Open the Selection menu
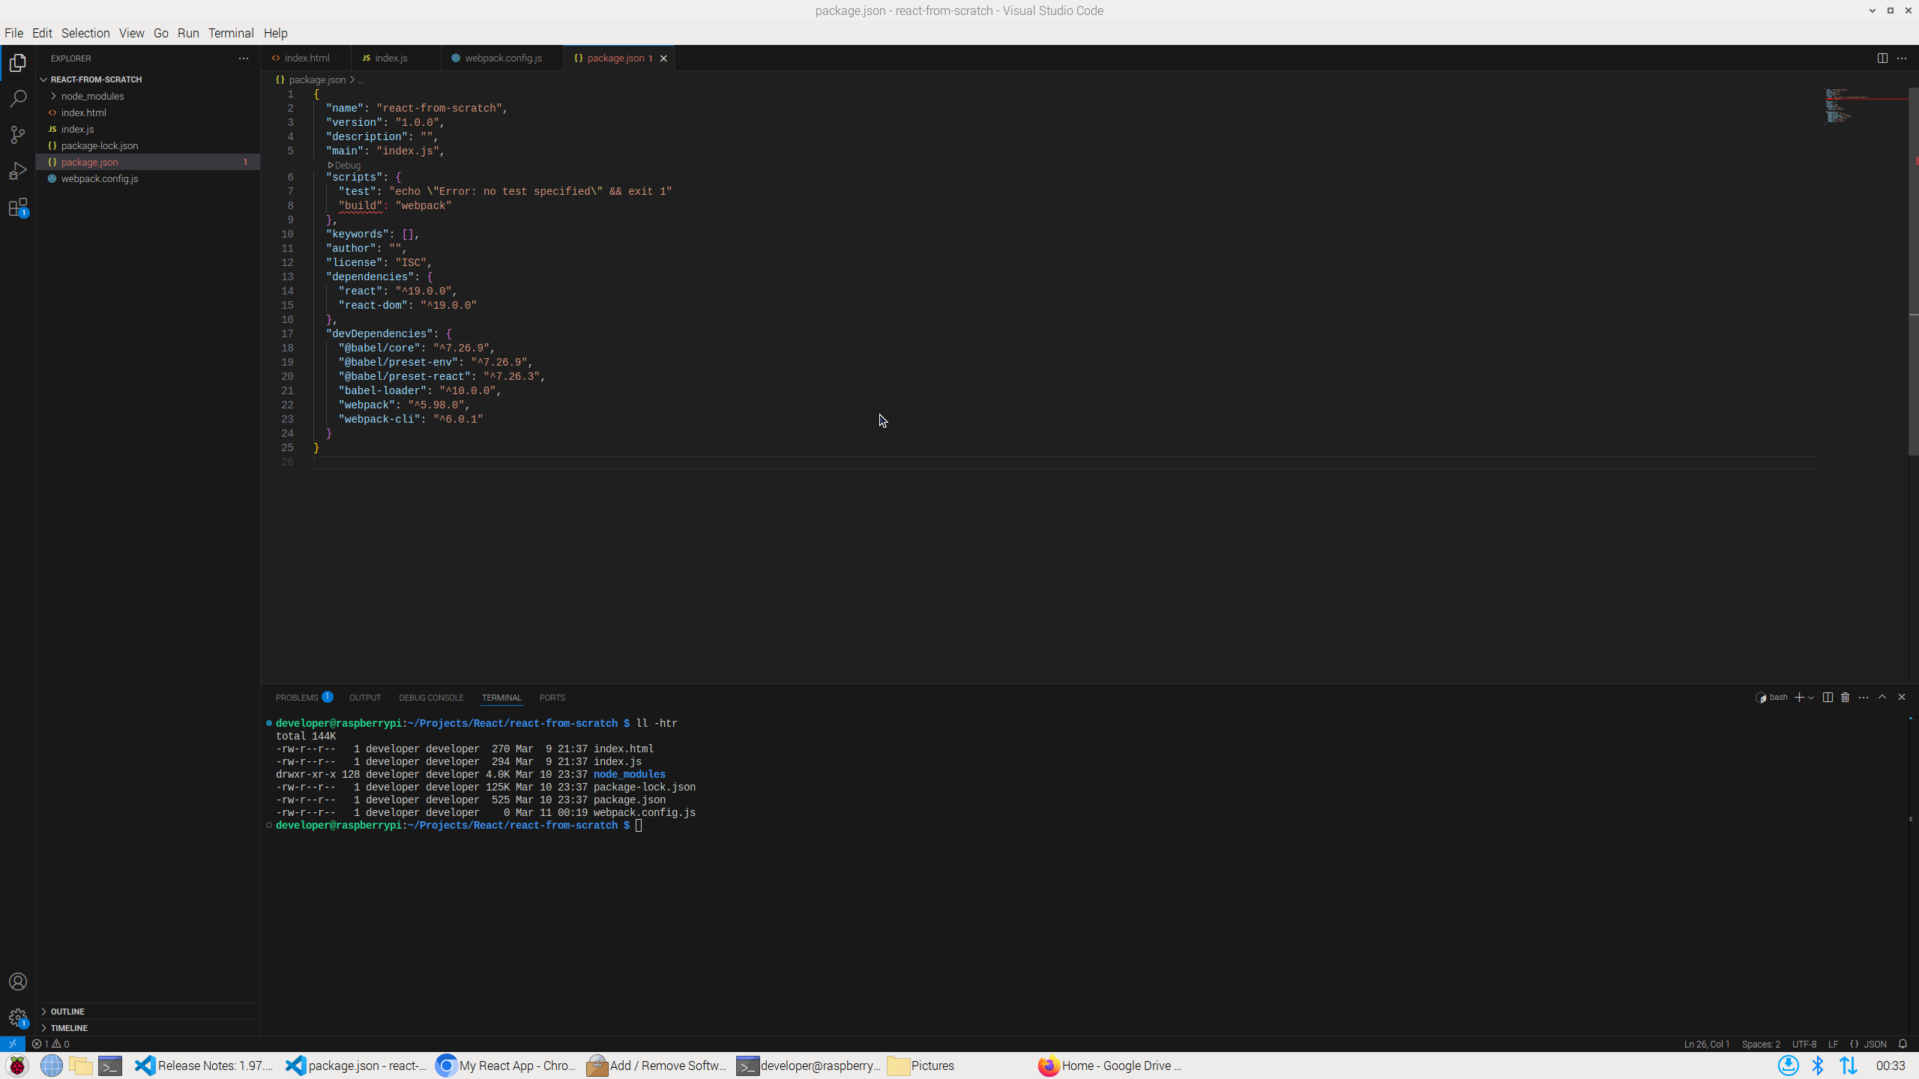The width and height of the screenshot is (1919, 1079). [85, 33]
